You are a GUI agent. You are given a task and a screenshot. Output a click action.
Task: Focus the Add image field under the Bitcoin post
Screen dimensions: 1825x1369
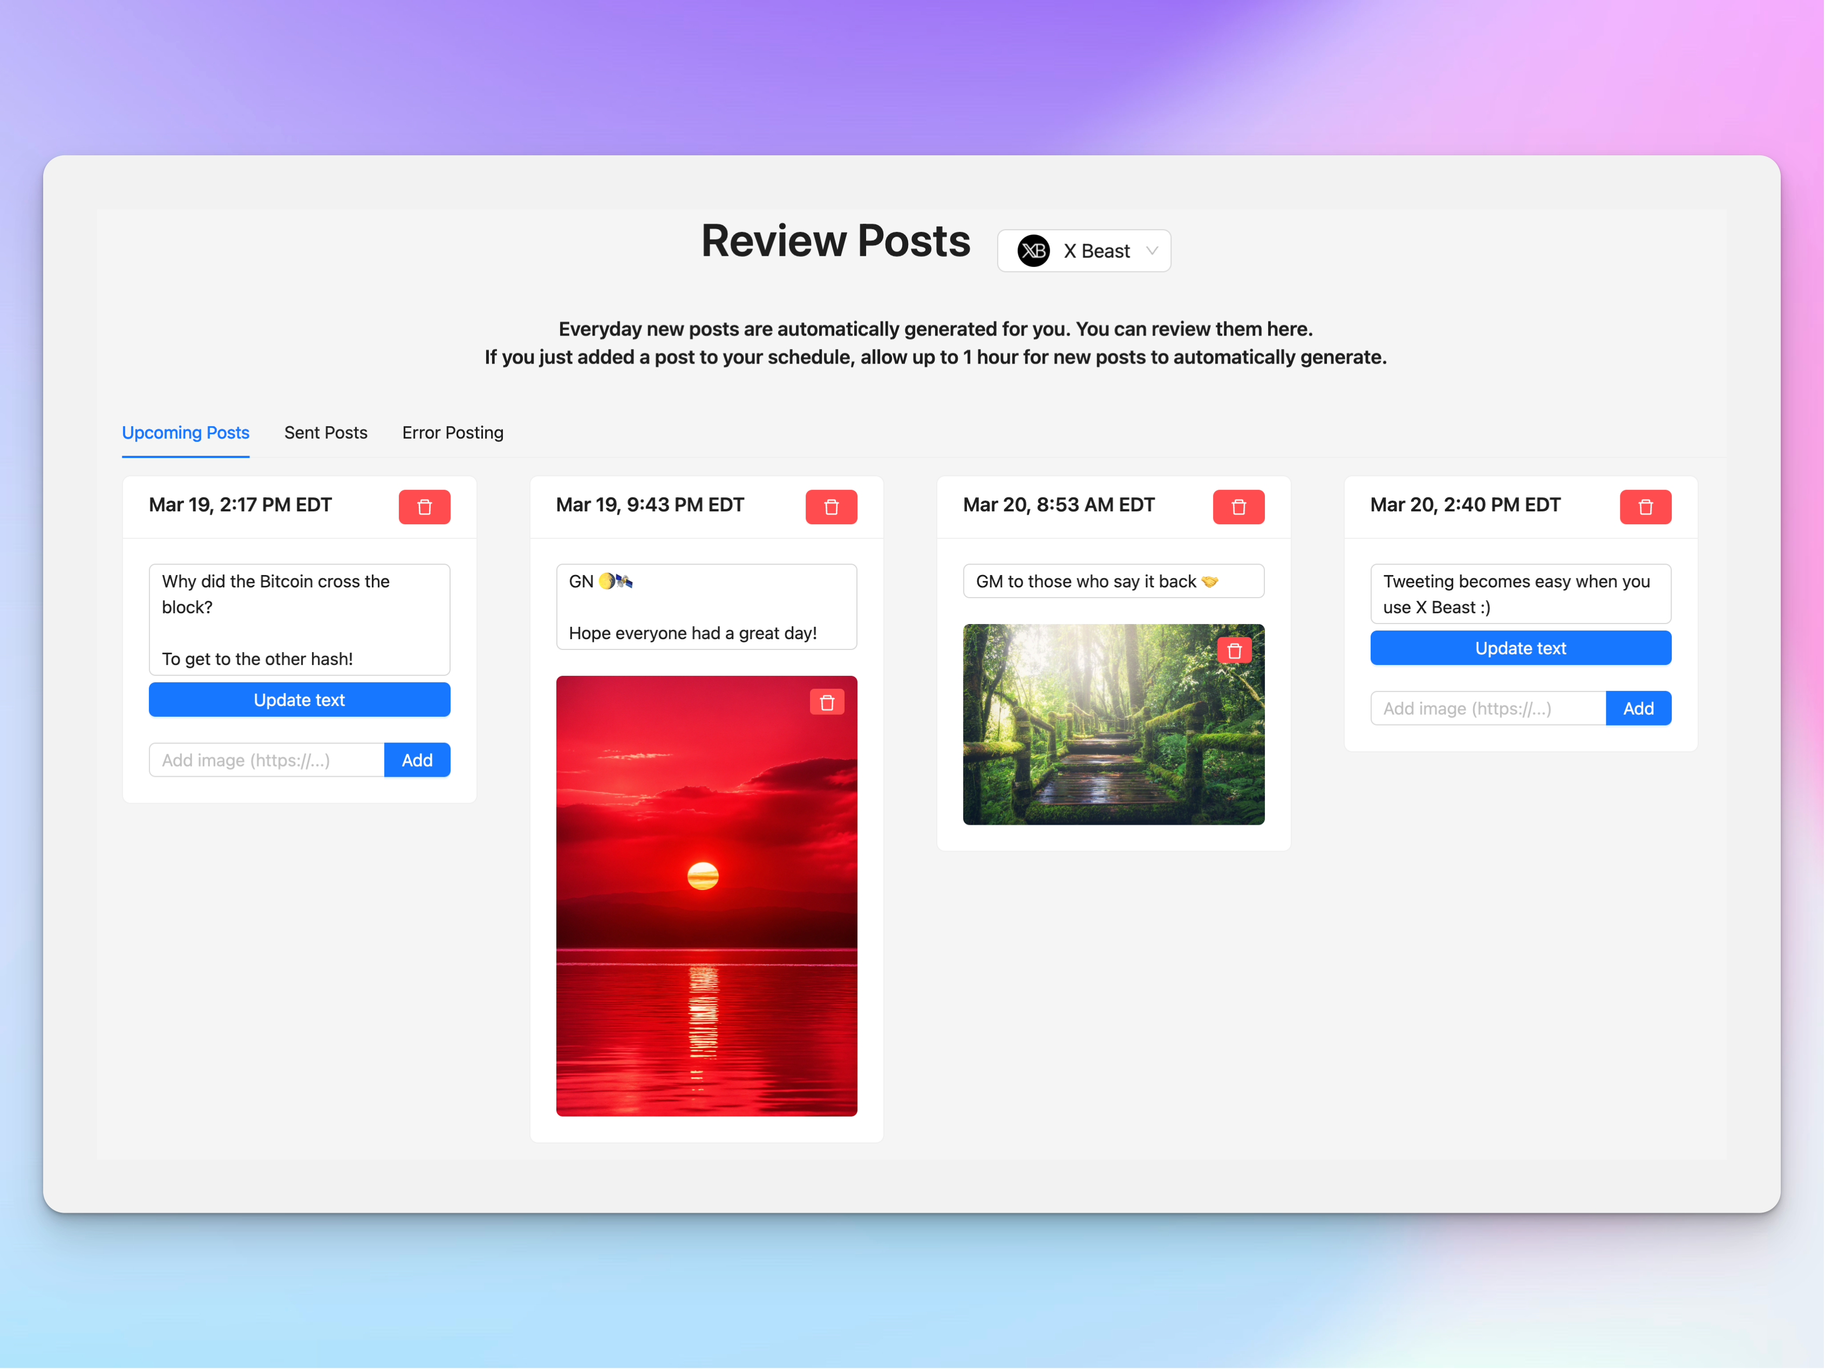coord(265,759)
